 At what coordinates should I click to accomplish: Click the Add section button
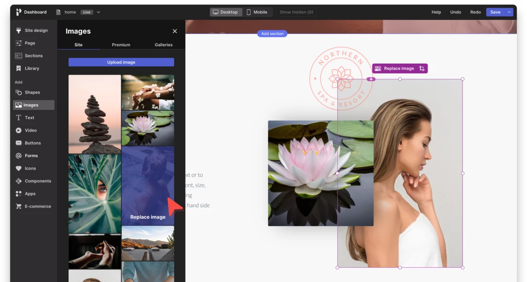[x=272, y=34]
